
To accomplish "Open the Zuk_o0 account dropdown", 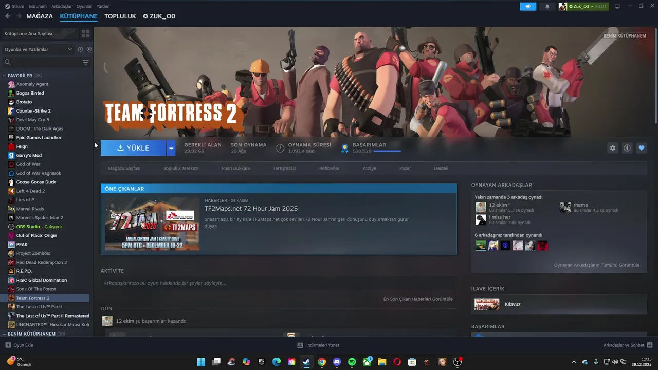I will pyautogui.click(x=583, y=6).
